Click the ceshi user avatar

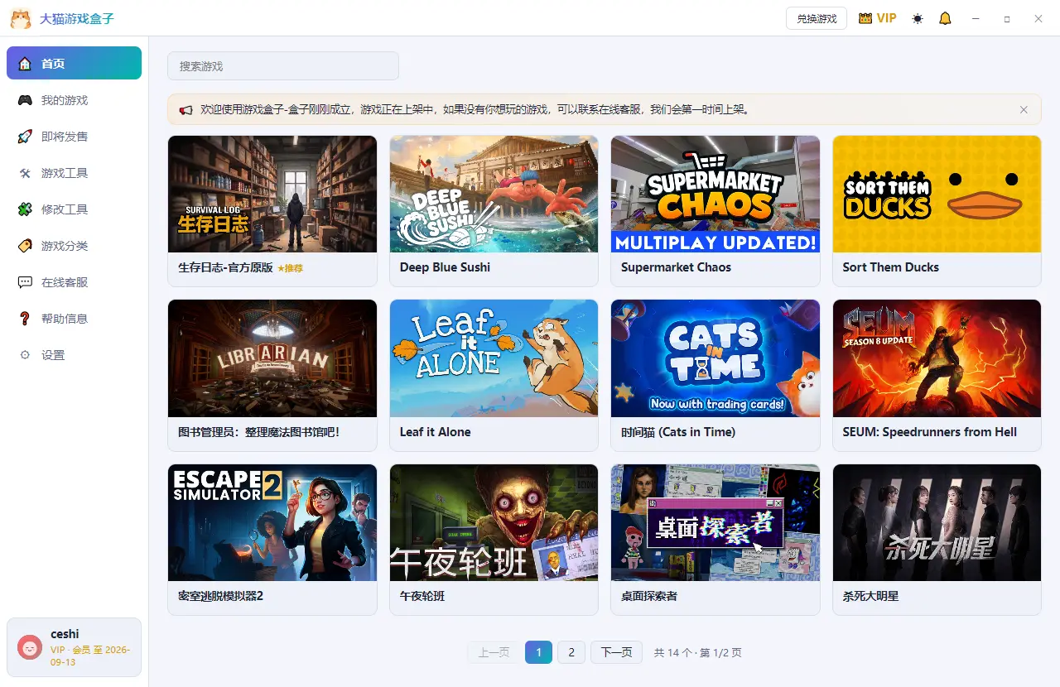coord(30,647)
